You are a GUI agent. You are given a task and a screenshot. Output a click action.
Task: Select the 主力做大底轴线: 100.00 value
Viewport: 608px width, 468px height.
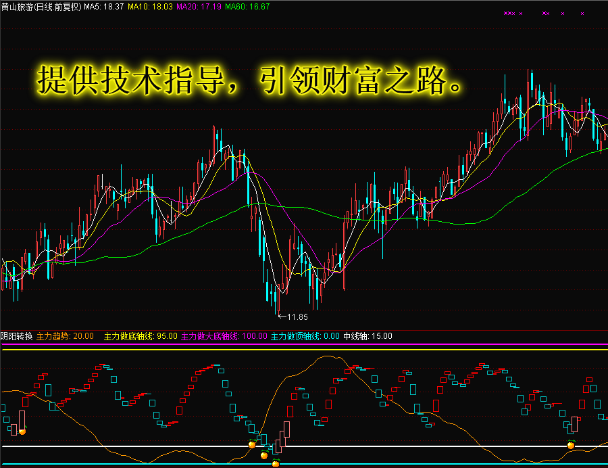[x=224, y=336]
